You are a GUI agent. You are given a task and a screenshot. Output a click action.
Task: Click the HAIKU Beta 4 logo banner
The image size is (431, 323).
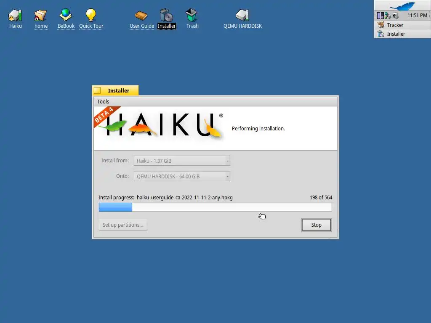point(159,124)
